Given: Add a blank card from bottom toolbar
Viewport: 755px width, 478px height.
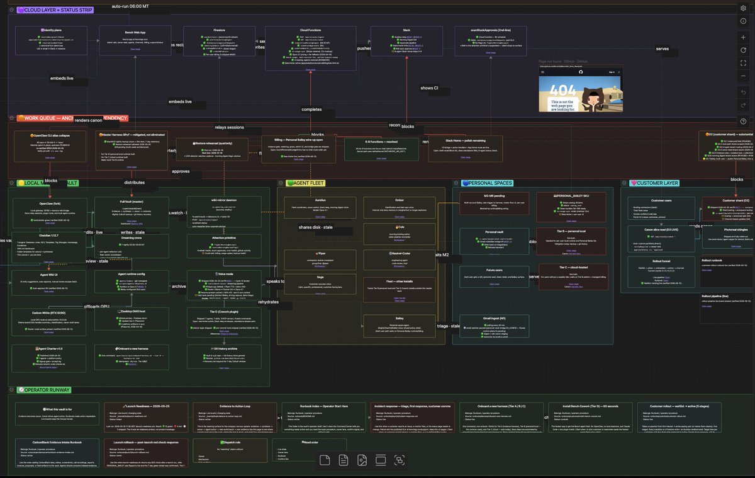Looking at the screenshot, I should [325, 460].
